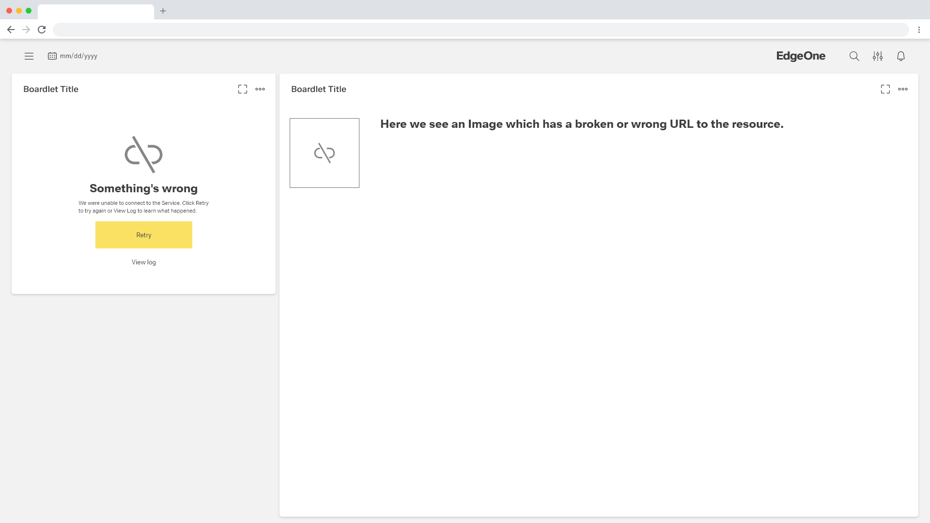Open the filter sliders settings icon
The height and width of the screenshot is (523, 930).
click(878, 56)
